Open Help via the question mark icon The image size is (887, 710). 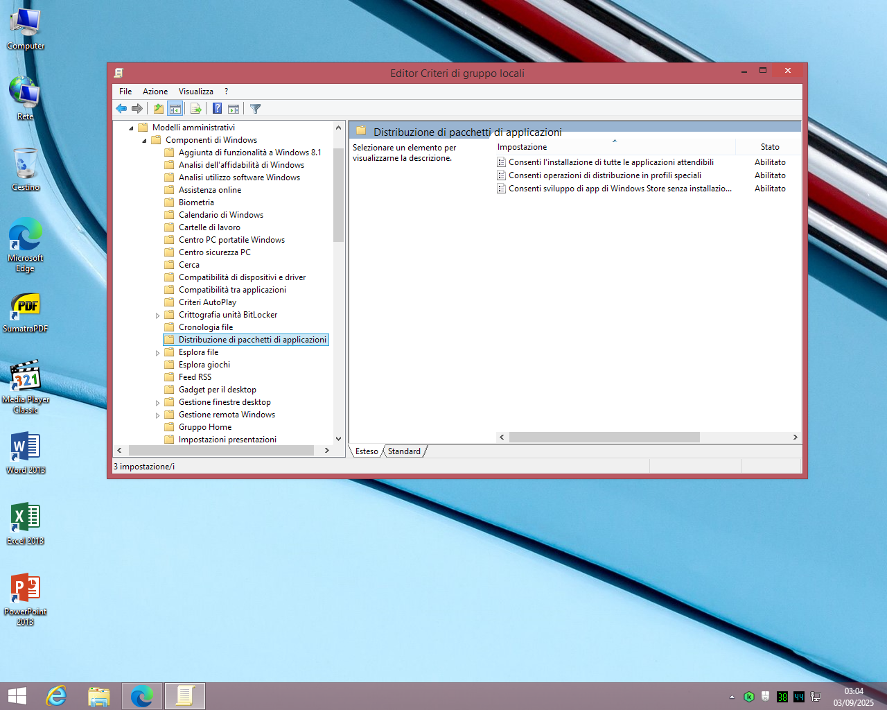217,109
